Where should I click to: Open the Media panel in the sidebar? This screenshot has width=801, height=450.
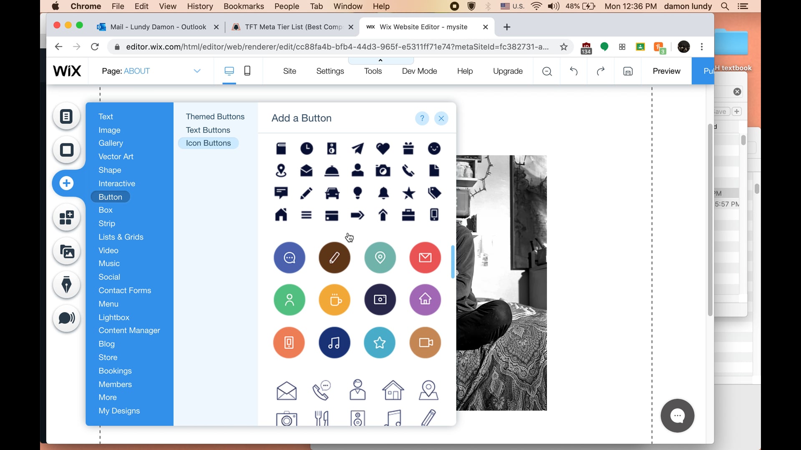(66, 251)
